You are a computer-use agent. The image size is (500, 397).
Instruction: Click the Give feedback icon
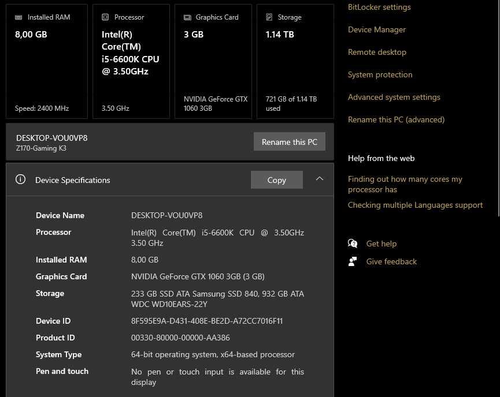pos(353,261)
